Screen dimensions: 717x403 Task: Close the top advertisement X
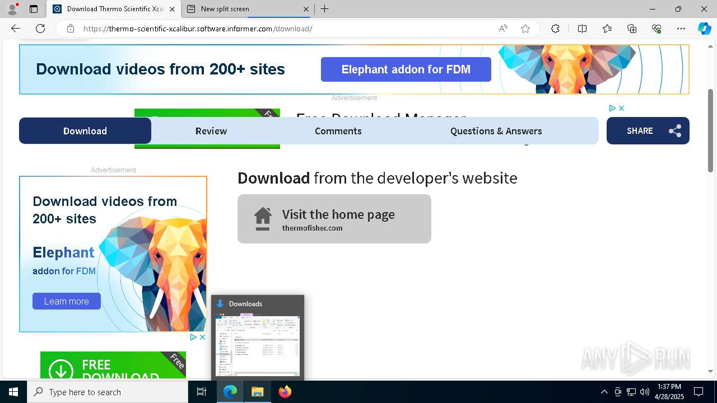[x=621, y=108]
